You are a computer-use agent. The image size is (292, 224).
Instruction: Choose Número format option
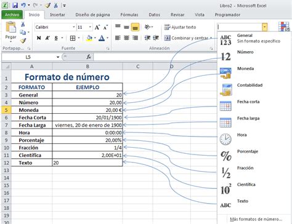pyautogui.click(x=254, y=56)
